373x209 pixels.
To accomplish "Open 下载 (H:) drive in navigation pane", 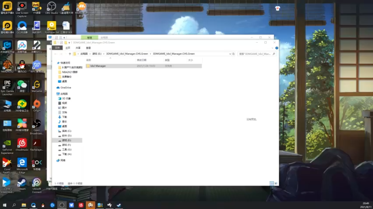I will click(67, 154).
